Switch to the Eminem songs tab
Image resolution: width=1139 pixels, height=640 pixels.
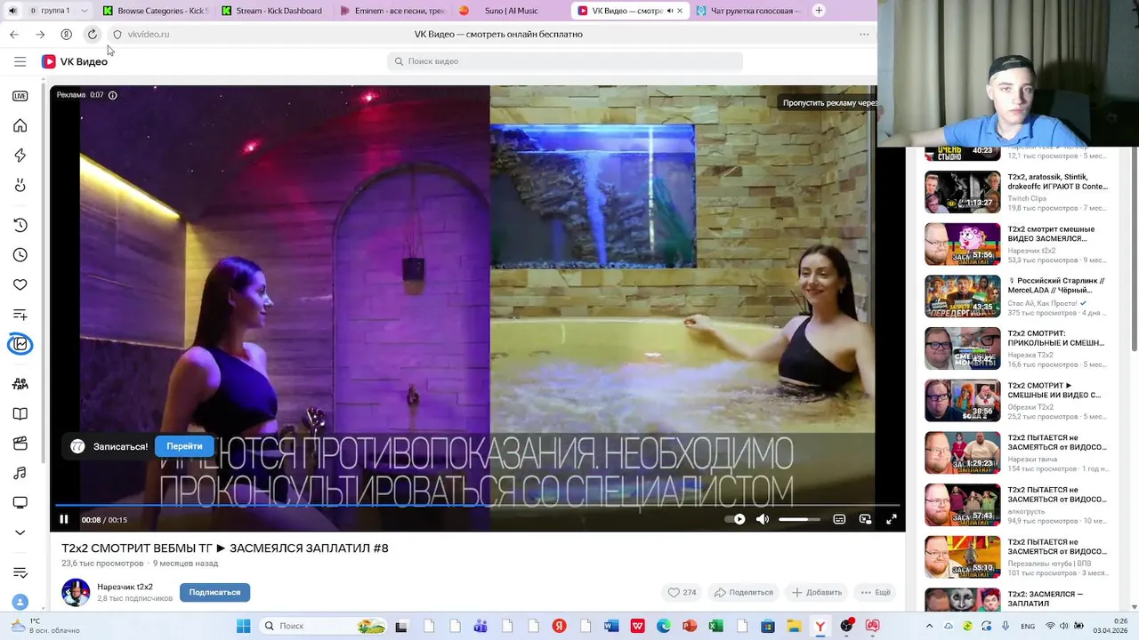click(392, 11)
